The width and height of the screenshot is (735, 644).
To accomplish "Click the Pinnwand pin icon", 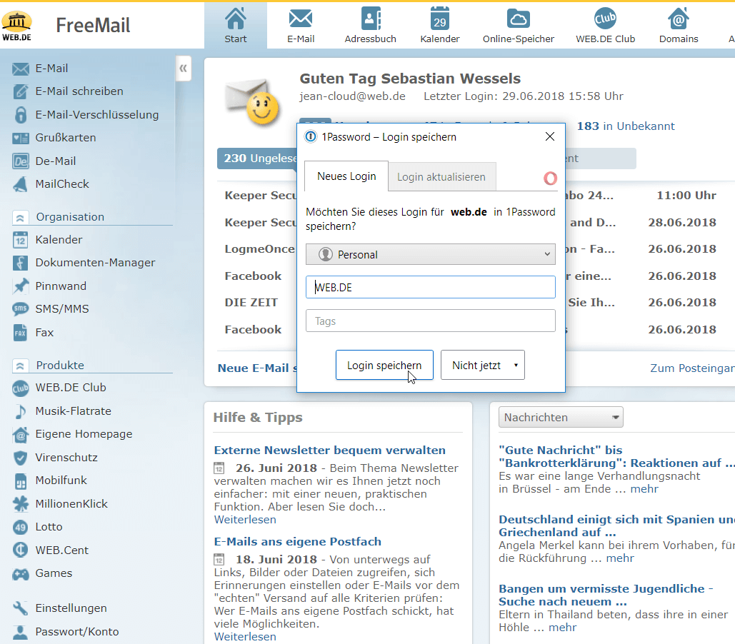I will click(x=21, y=286).
